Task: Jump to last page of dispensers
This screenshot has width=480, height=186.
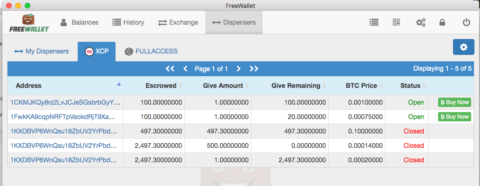Action: click(x=254, y=69)
